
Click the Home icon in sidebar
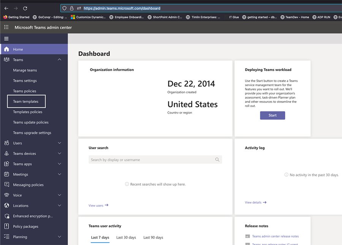point(6,49)
